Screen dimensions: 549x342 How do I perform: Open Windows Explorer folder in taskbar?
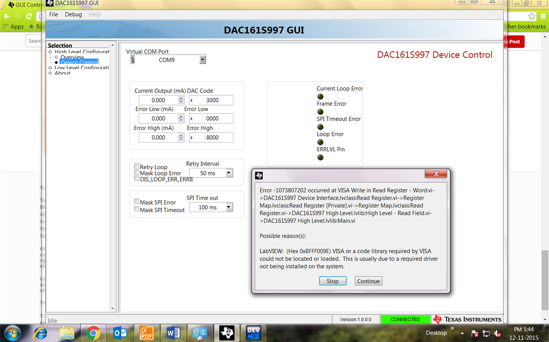[x=67, y=333]
